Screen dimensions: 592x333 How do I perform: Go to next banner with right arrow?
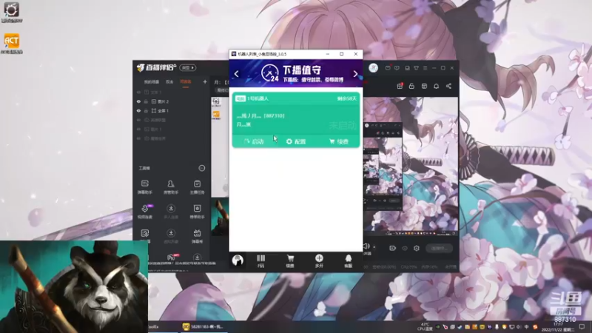[355, 74]
